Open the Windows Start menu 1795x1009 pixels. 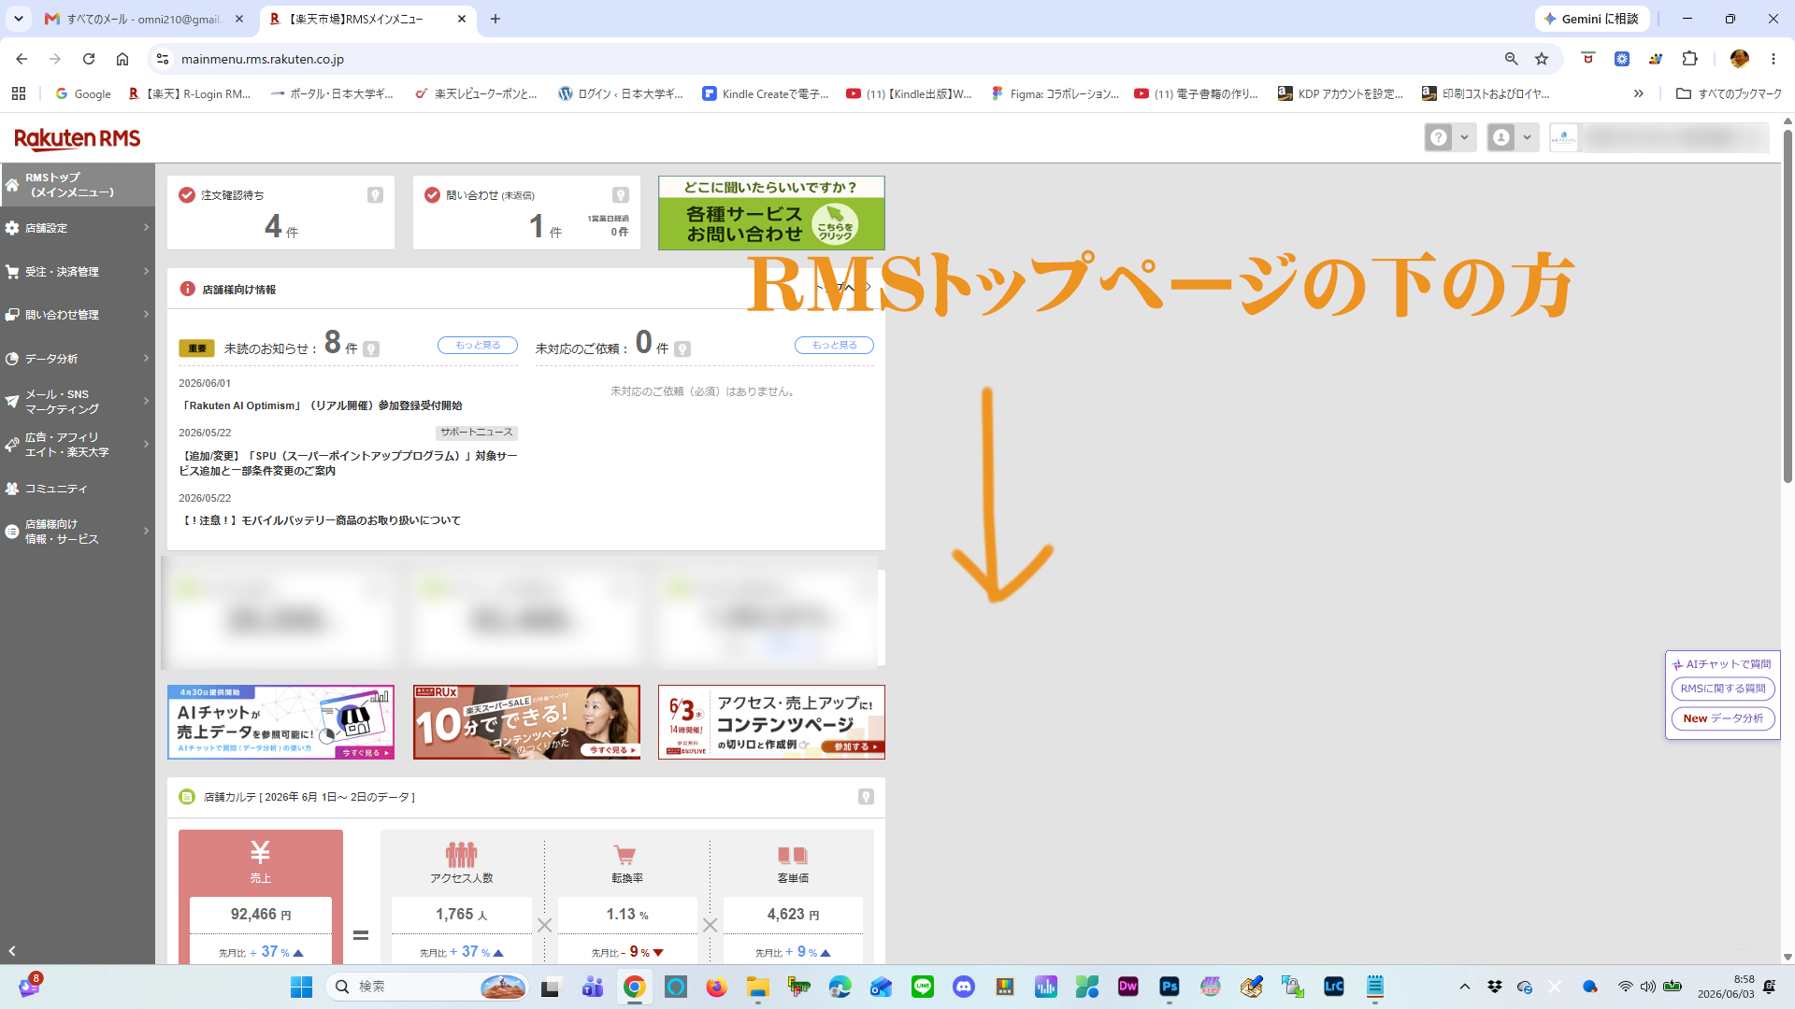301,987
